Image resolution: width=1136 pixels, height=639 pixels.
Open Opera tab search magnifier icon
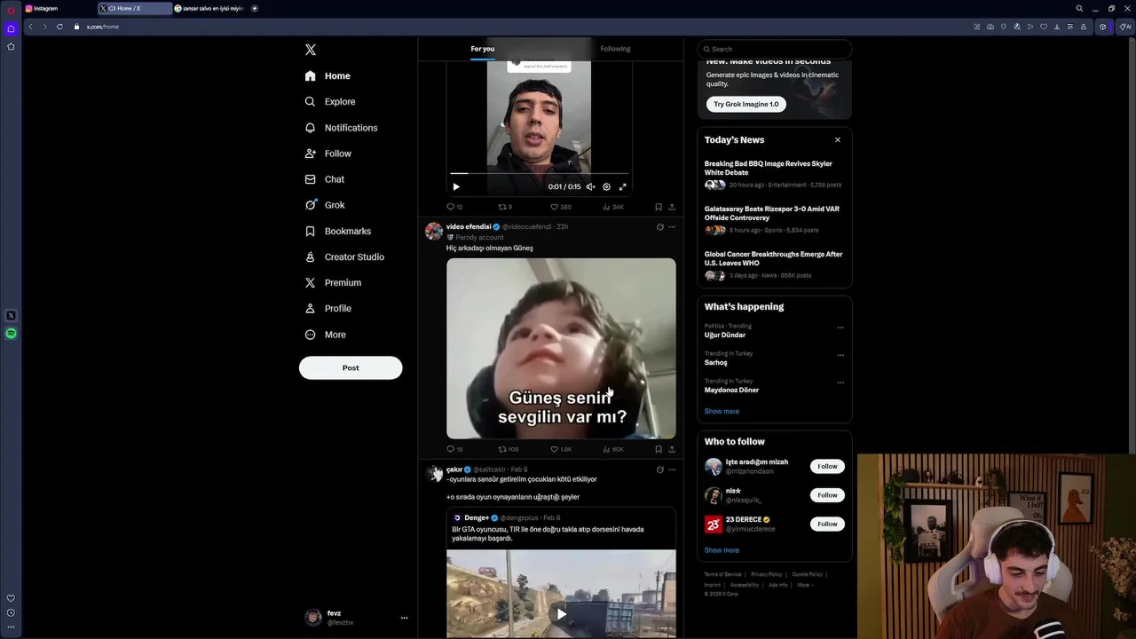click(x=1079, y=8)
